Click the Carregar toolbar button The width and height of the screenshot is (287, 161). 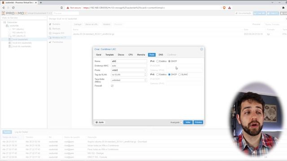tap(78, 24)
